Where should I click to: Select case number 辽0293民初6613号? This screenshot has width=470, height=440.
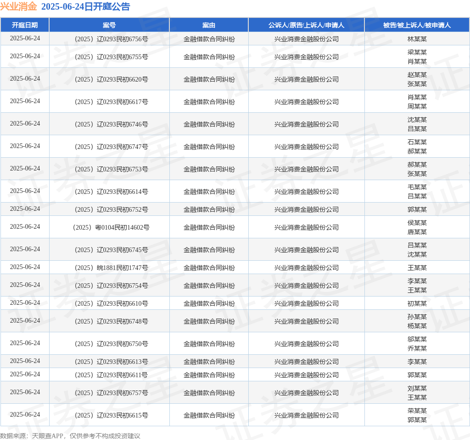pyautogui.click(x=111, y=362)
